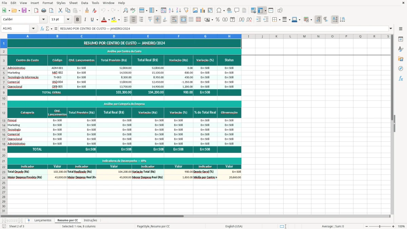The height and width of the screenshot is (229, 407).
Task: Adjust the zoom slider in the status bar
Action: (380, 226)
